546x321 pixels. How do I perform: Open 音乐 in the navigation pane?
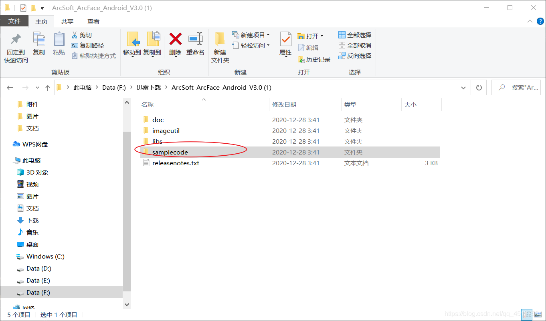(28, 232)
